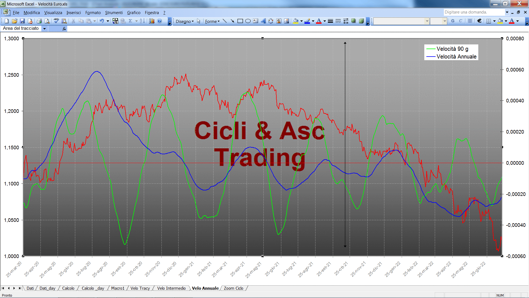
Task: Apply Euro currency style button
Action: point(479,21)
